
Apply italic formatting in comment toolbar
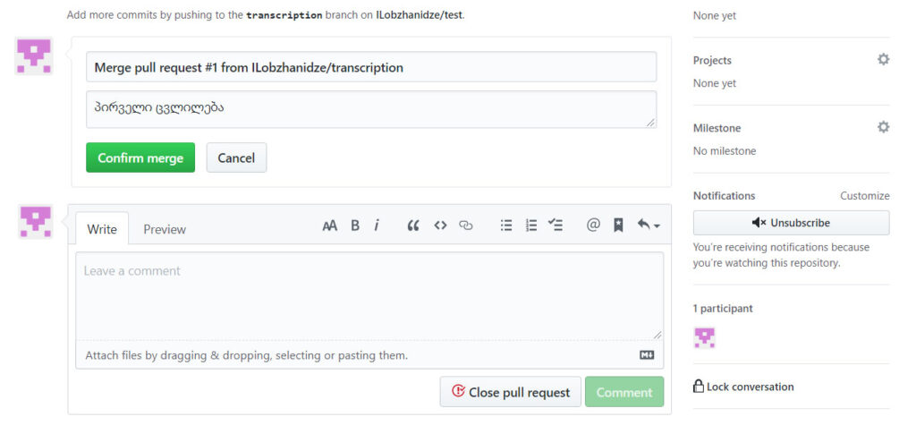pos(377,226)
